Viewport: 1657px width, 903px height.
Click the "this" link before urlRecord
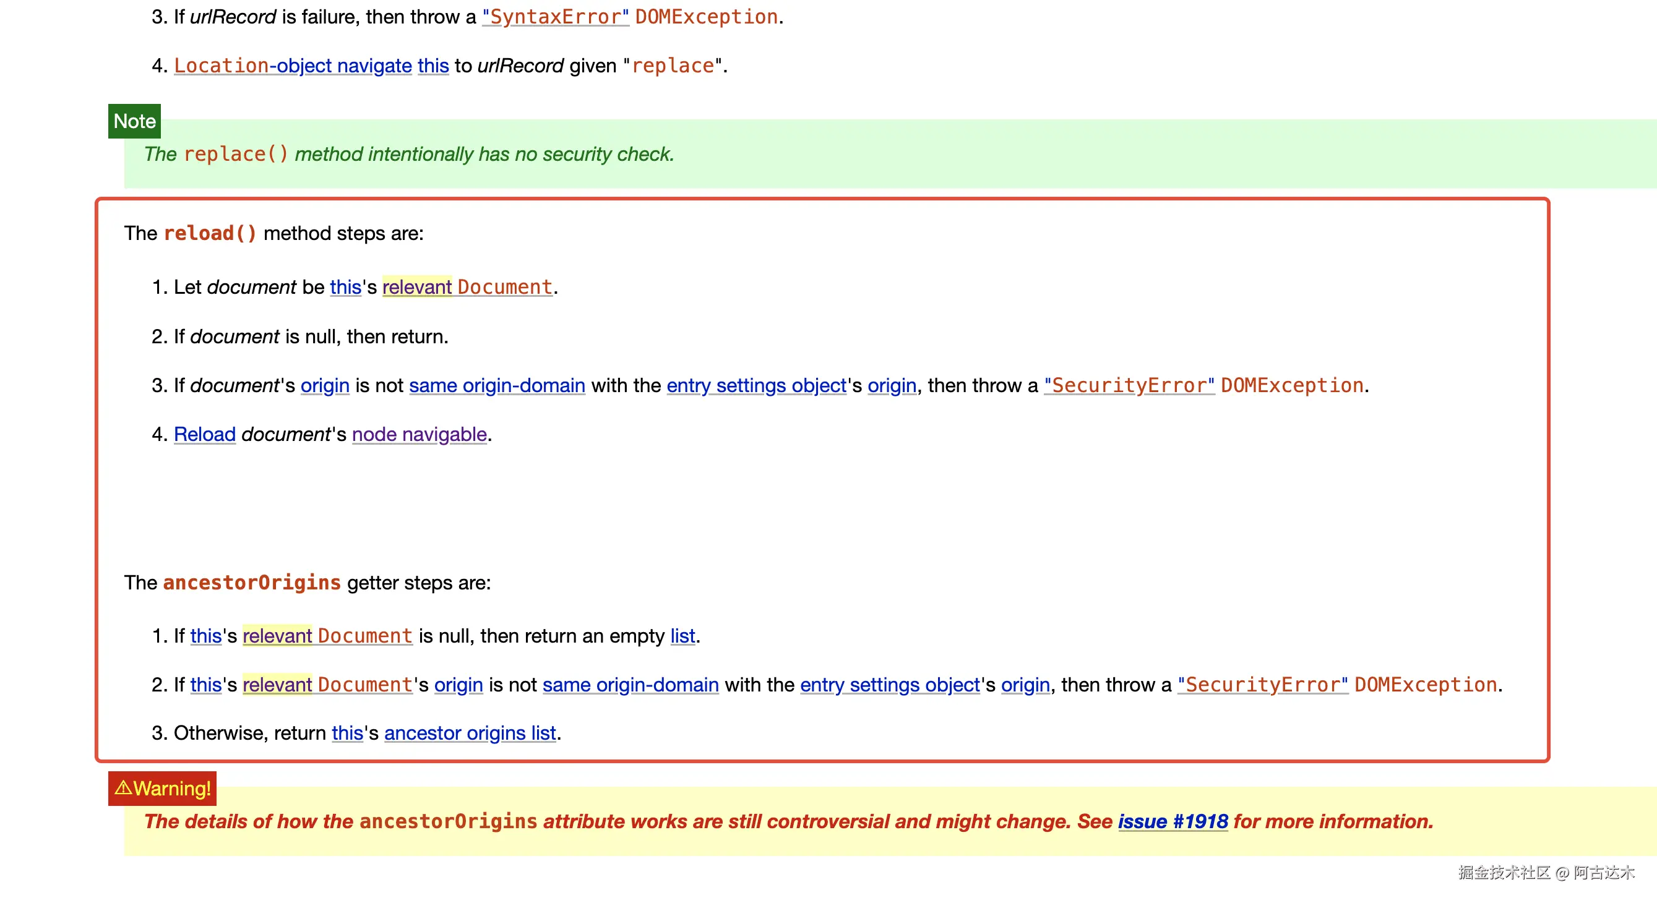coord(433,66)
